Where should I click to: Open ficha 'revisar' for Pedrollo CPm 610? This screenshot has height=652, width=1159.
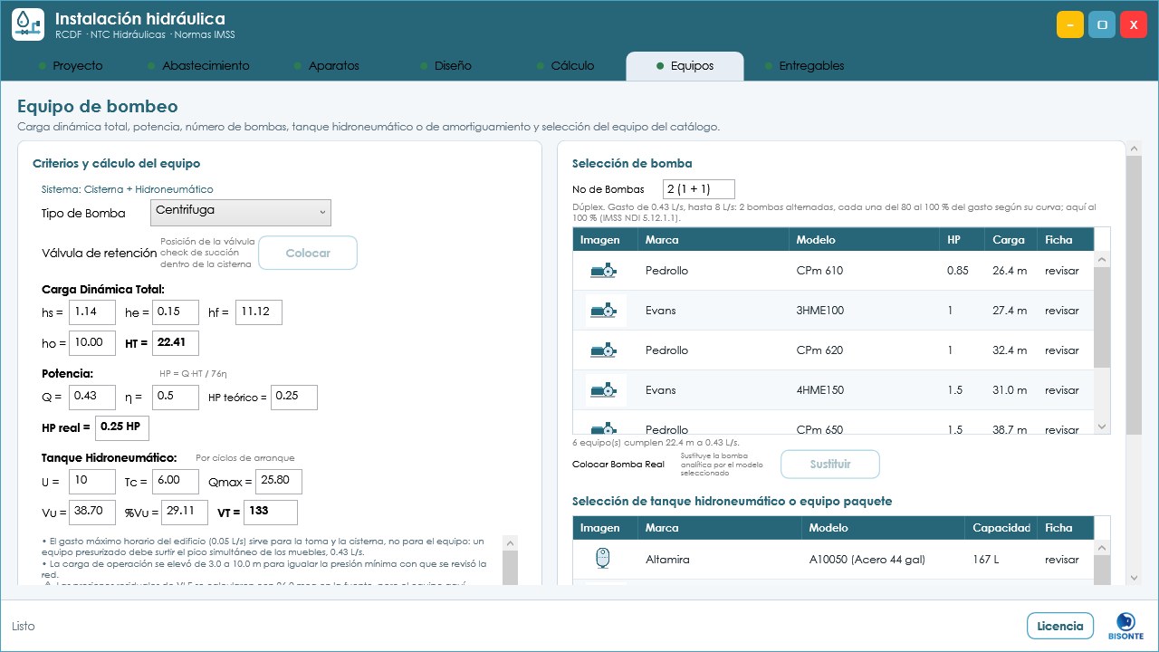(x=1062, y=271)
